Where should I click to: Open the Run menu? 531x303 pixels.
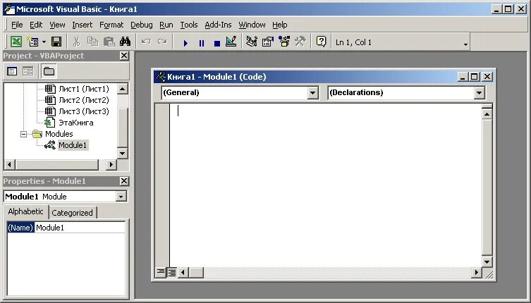166,25
